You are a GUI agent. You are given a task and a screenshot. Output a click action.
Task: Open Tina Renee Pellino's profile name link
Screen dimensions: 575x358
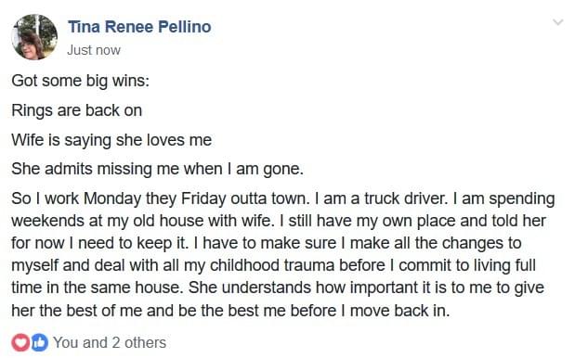(139, 27)
